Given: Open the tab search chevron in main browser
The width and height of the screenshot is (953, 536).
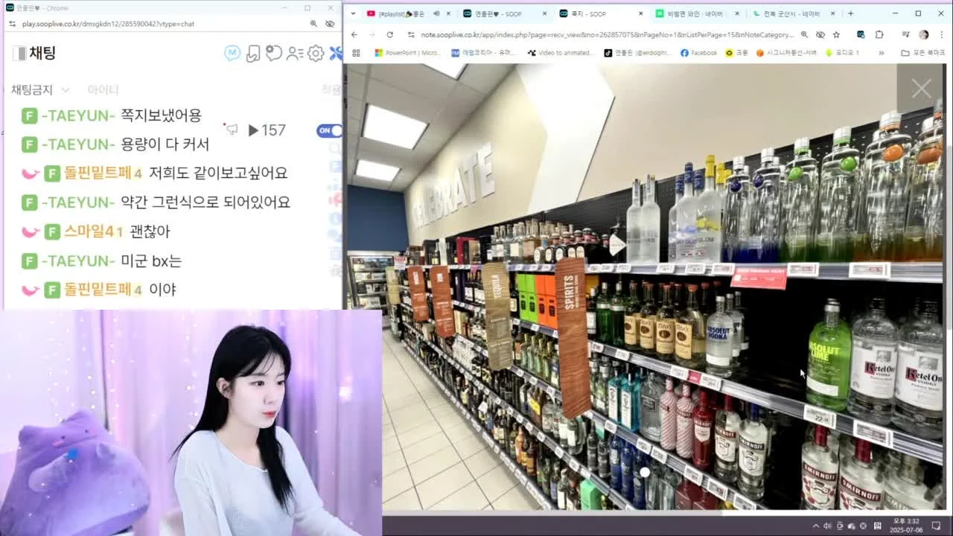Looking at the screenshot, I should coord(353,13).
